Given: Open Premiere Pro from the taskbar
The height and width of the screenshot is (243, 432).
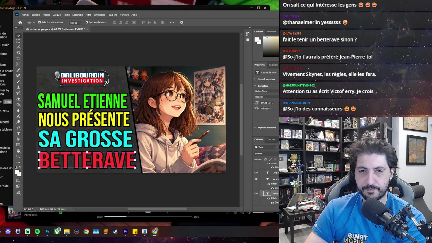Looking at the screenshot, I should pyautogui.click(x=125, y=232).
